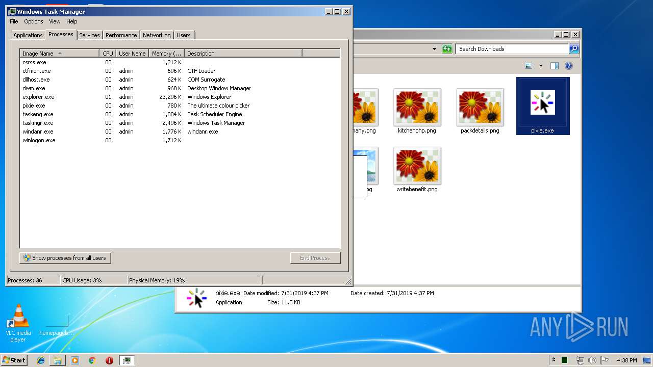The height and width of the screenshot is (367, 653).
Task: Switch to the Performance tab
Action: click(x=121, y=35)
